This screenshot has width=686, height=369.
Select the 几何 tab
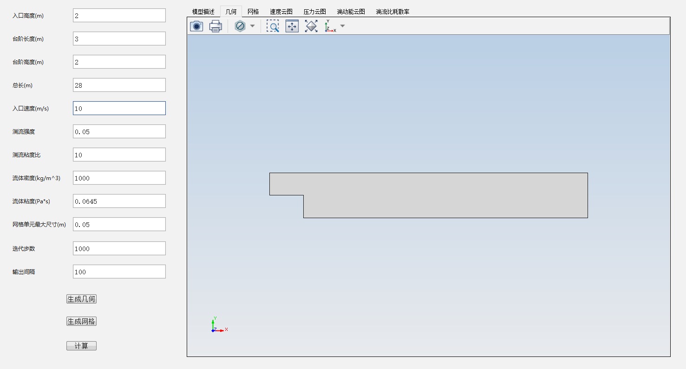(231, 12)
